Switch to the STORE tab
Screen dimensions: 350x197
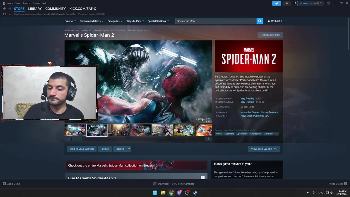19,9
